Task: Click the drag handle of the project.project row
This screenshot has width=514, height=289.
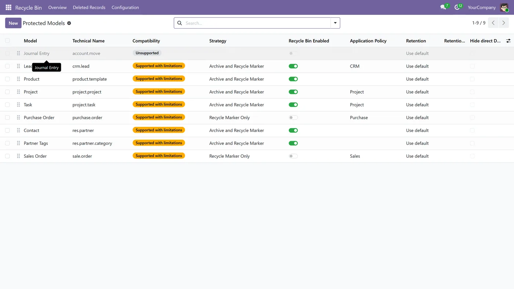Action: tap(18, 92)
